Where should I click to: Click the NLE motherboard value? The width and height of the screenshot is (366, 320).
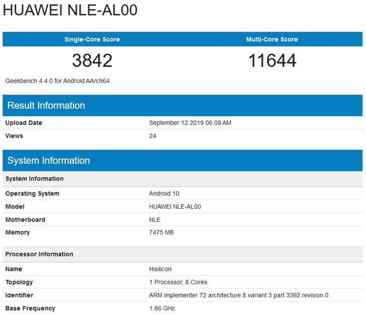tap(155, 219)
